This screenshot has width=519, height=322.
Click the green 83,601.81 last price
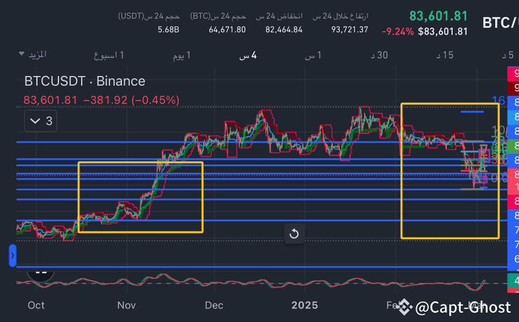[x=438, y=16]
